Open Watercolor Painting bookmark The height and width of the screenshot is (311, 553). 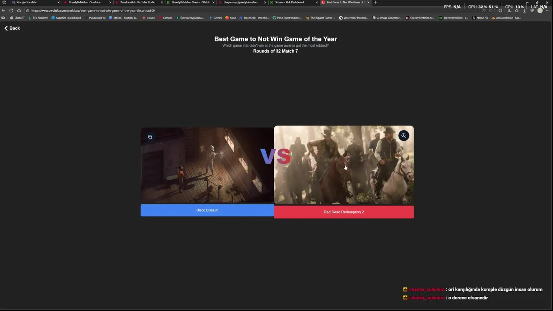click(354, 18)
